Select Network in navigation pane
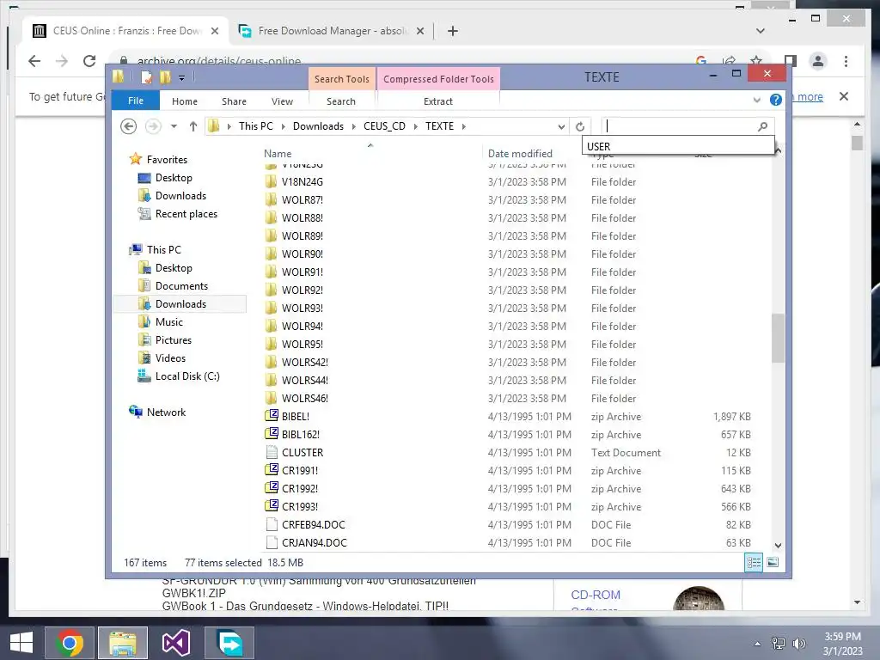The width and height of the screenshot is (880, 660). 166,412
